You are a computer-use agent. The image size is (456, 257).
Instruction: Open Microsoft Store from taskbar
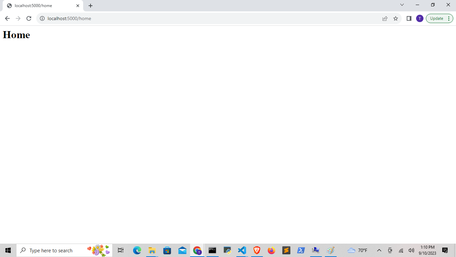click(167, 250)
